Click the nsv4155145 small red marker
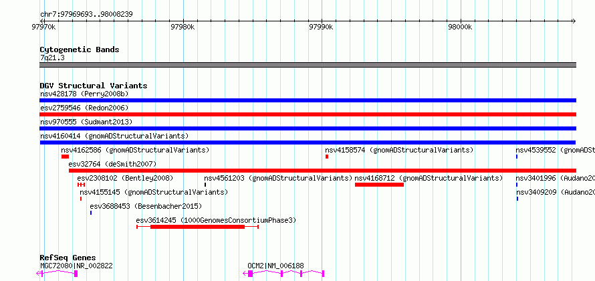595x281 pixels. point(81,199)
